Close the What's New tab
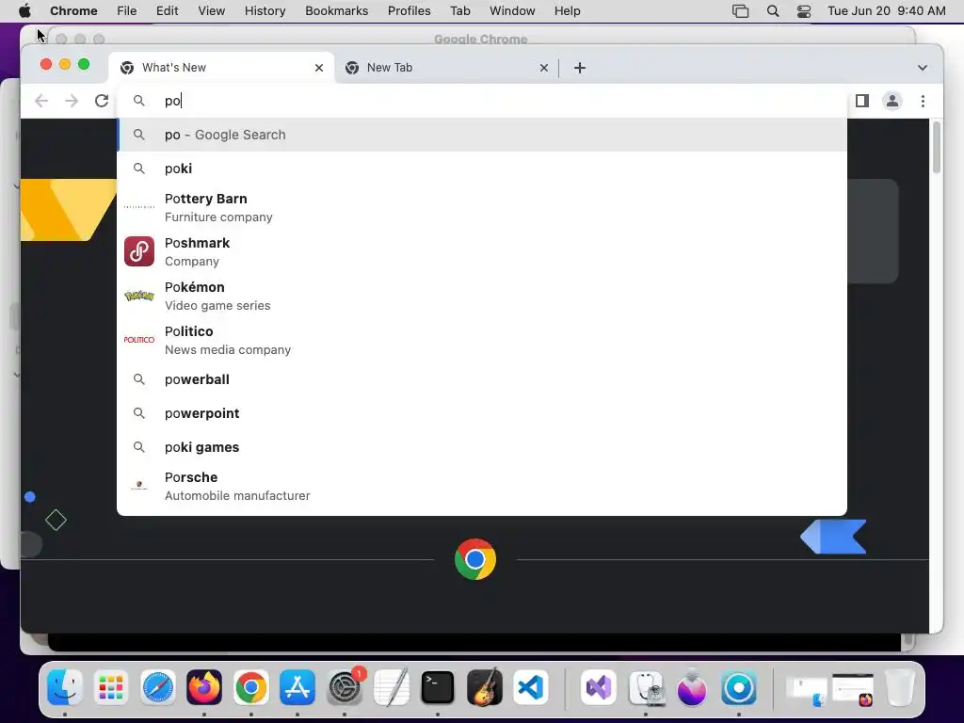Screen dimensions: 964x723 (x=319, y=68)
